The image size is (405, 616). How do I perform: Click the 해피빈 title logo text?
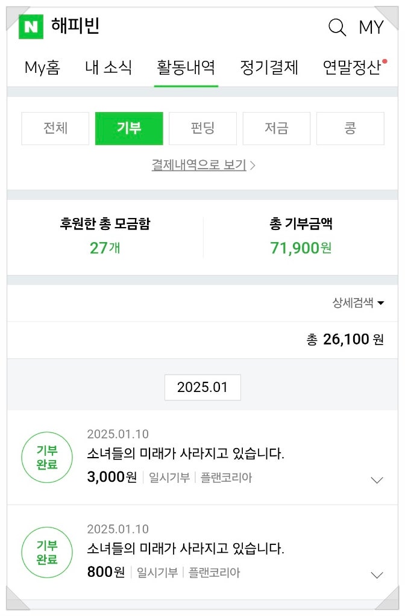coord(75,26)
